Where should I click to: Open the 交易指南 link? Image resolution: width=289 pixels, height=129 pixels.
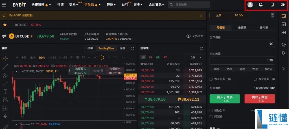[x=195, y=36]
